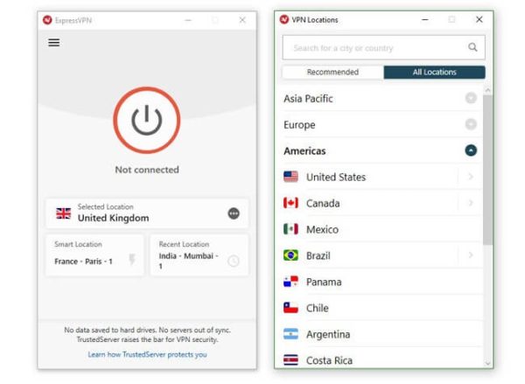Expand United States server list chevron
The image size is (525, 384).
tap(471, 177)
